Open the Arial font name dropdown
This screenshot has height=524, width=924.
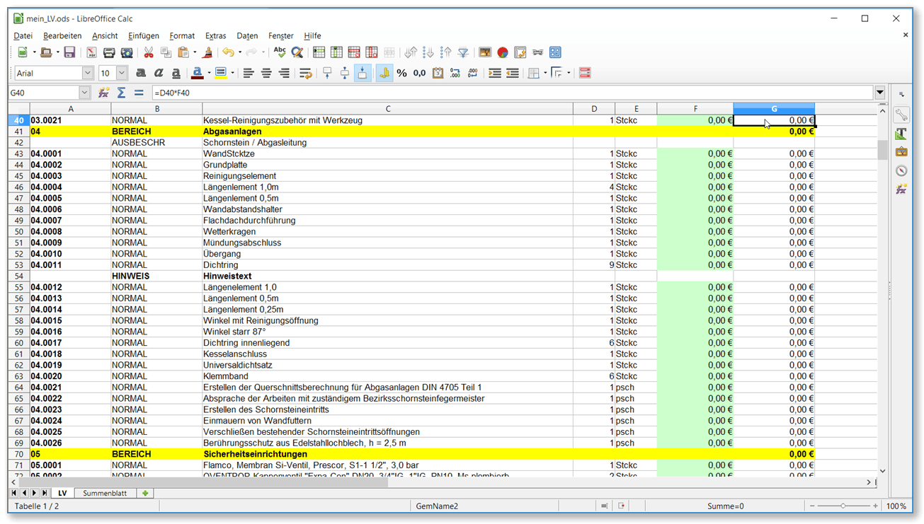87,73
